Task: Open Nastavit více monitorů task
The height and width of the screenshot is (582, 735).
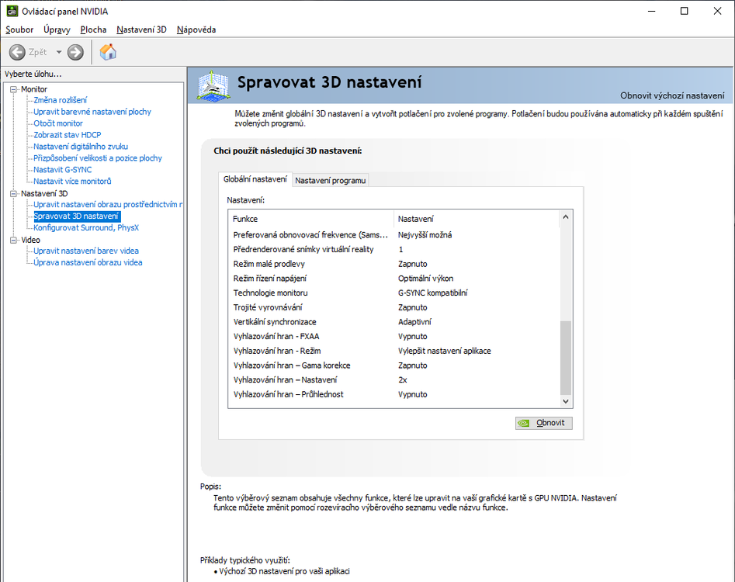Action: pos(72,181)
